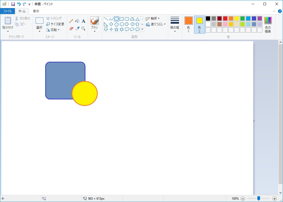Choose the Four-point star shape
The width and height of the screenshot is (283, 202).
tap(111, 29)
